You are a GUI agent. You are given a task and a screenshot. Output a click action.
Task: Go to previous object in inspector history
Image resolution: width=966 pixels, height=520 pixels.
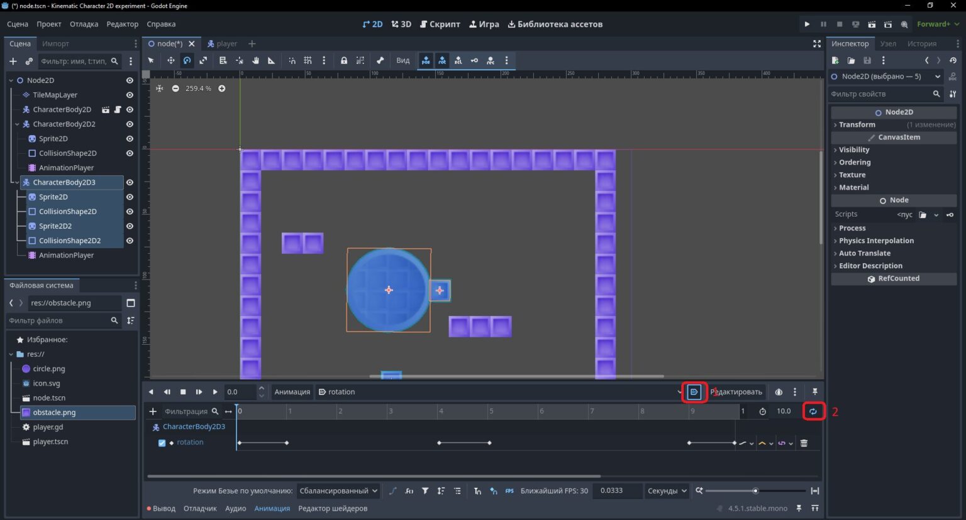[926, 60]
